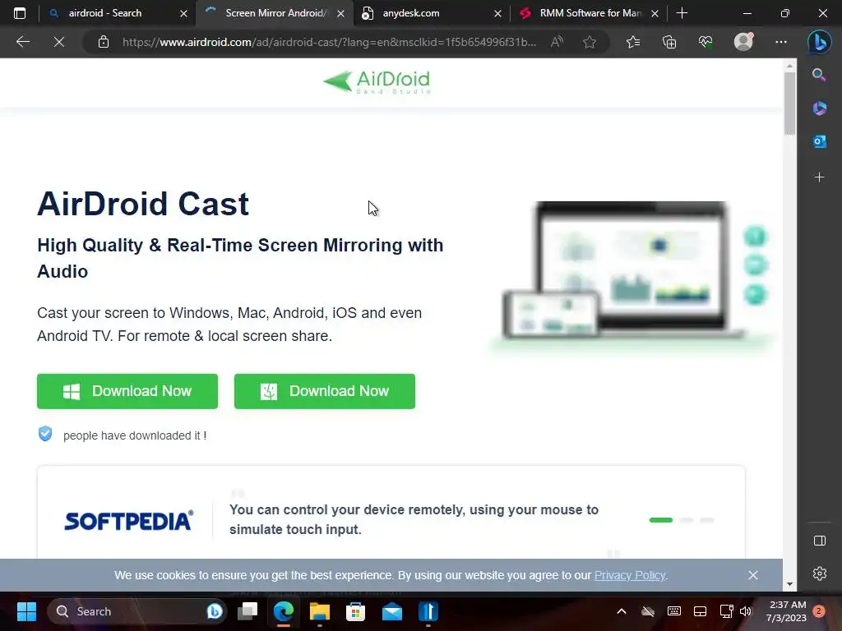Download AirDroid Cast for Windows

point(127,391)
